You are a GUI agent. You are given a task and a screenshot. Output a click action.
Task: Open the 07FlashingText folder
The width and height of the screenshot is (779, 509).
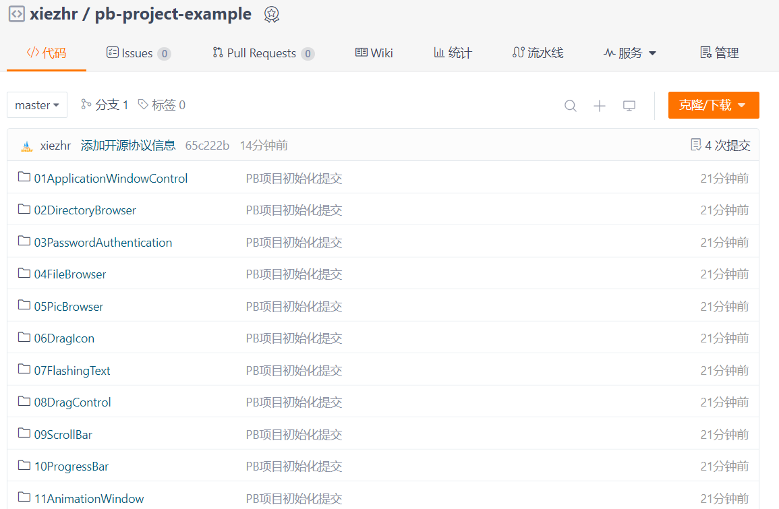(72, 370)
